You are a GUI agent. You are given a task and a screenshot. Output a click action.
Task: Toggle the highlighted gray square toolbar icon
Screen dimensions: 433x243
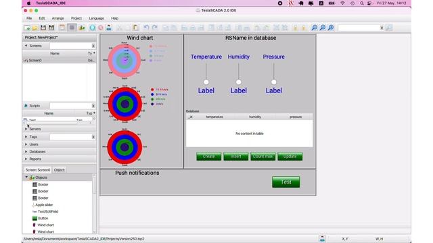pyautogui.click(x=72, y=28)
